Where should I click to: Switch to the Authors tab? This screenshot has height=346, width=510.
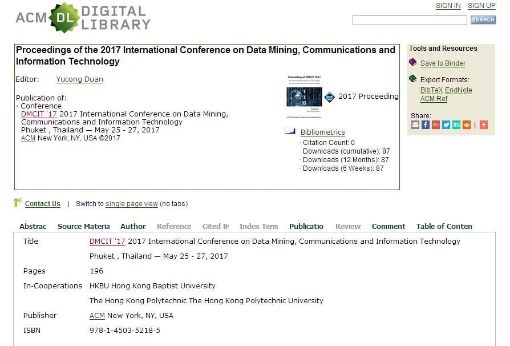[x=133, y=226]
